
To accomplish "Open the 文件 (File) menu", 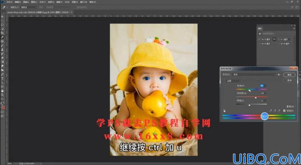I will 9,2.
